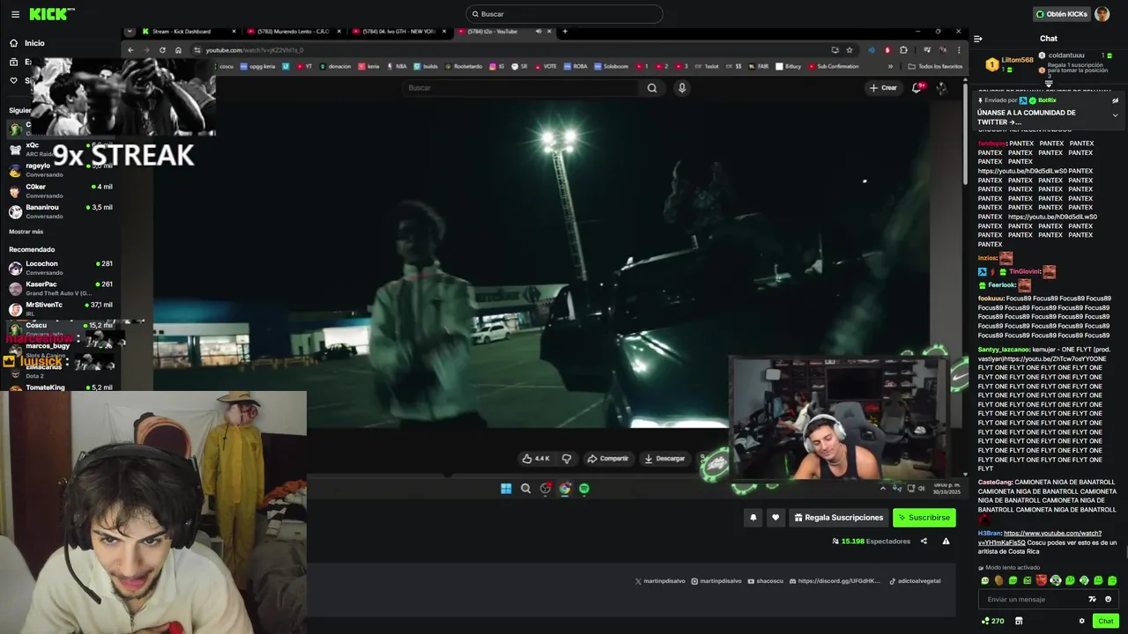Go to Inicio in the sidebar
Viewport: 1128px width, 634px height.
(x=34, y=43)
